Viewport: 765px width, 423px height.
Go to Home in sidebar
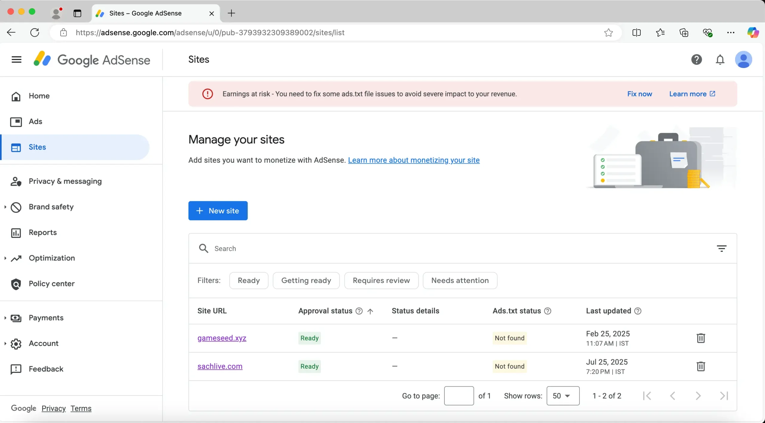point(39,96)
